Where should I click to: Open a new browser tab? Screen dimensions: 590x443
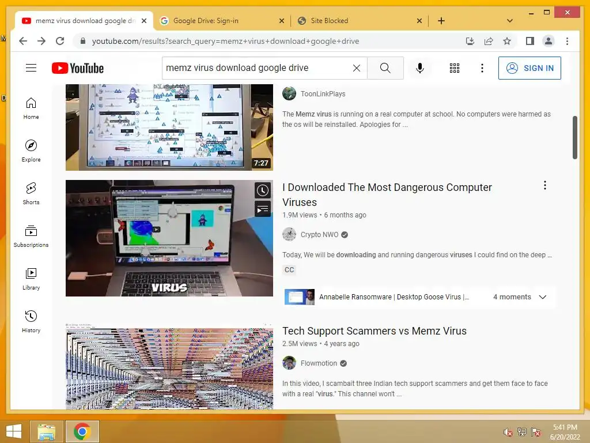tap(441, 21)
